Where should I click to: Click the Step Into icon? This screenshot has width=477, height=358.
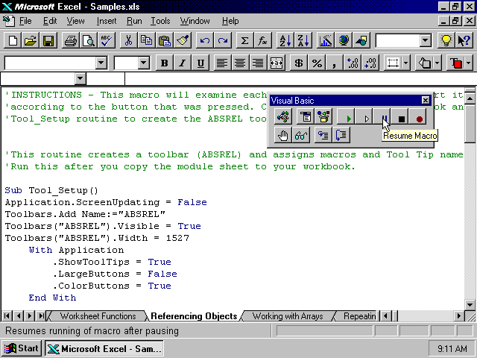[323, 136]
